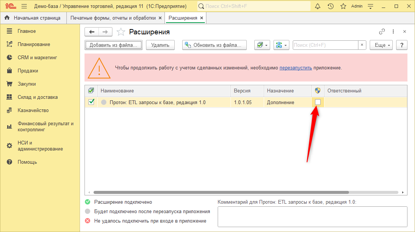Viewport: 415px width, 232px height.
Task: Click the Удалить button
Action: pos(160,45)
